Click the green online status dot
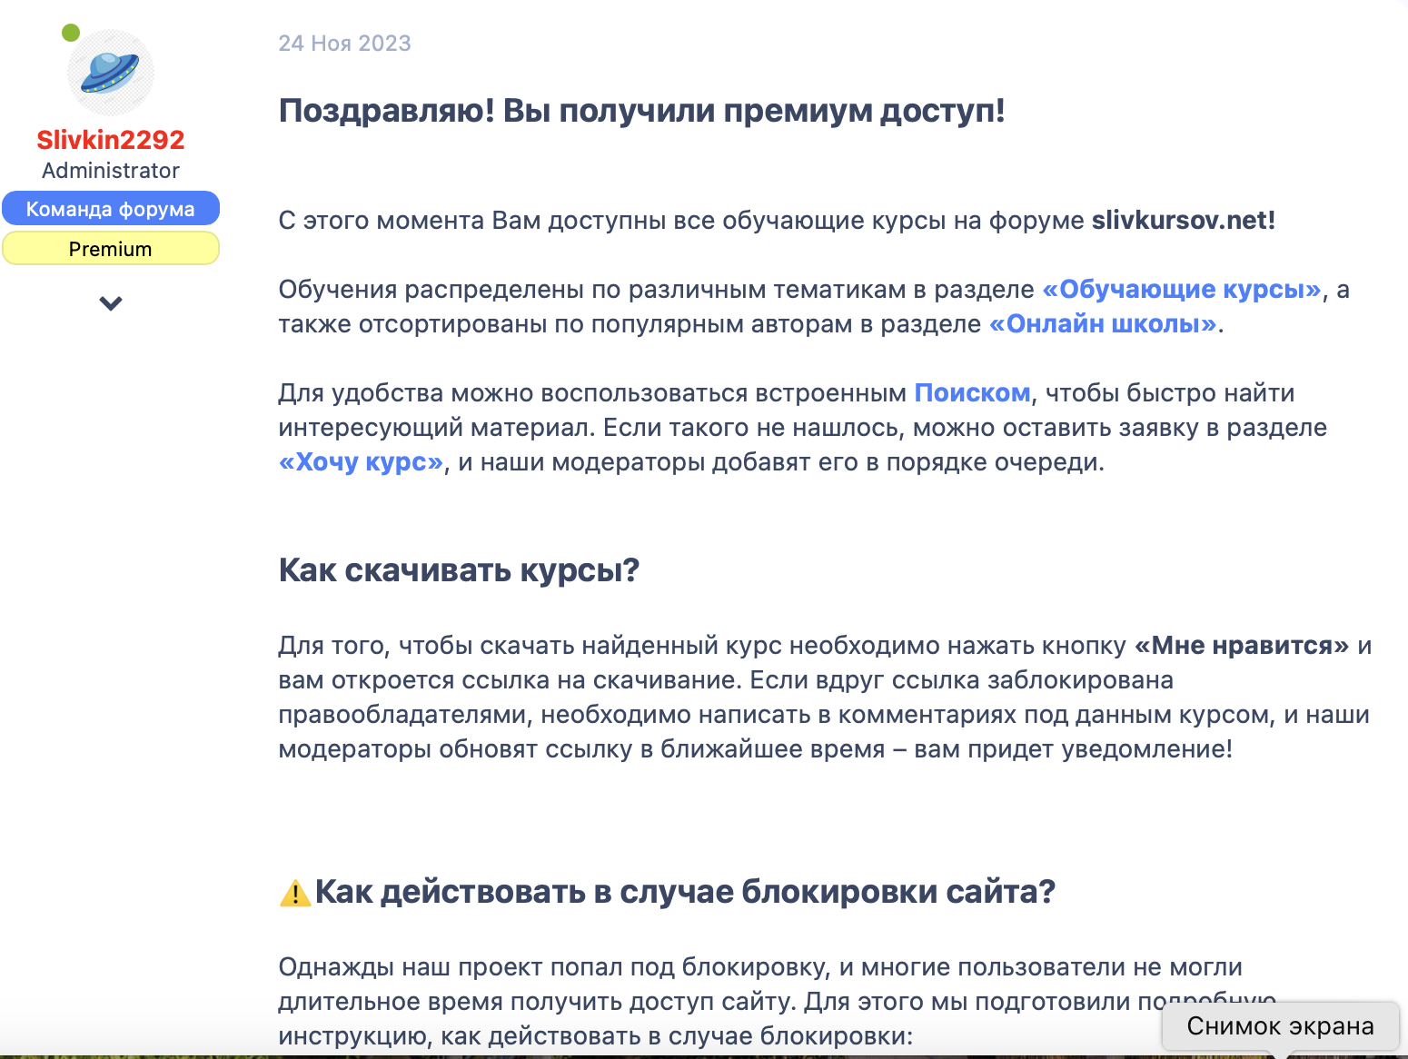The width and height of the screenshot is (1408, 1059). pos(71,34)
